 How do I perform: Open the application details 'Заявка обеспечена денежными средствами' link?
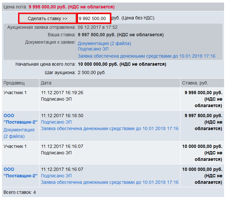click(x=146, y=56)
